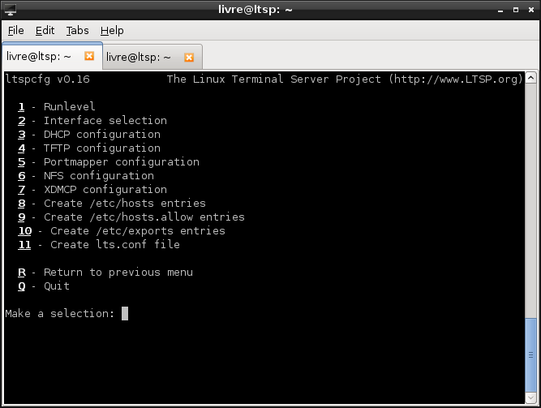Screen dimensions: 541x408
Task: Click the 'XDMCP configuration' line
Action: 92,190
